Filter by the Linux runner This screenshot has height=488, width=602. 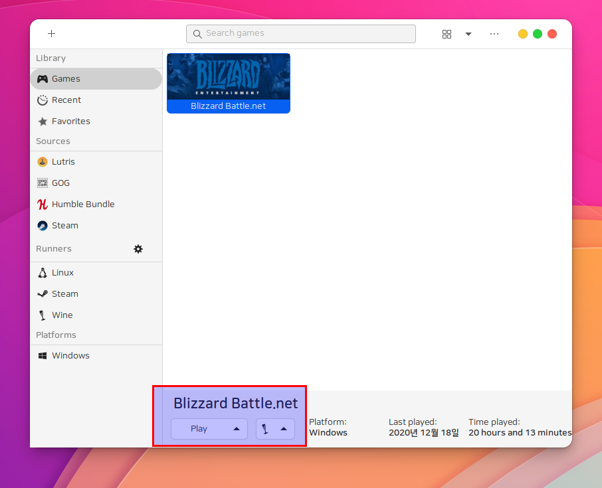coord(62,273)
